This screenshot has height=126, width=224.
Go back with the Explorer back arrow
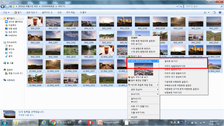coord(3,6)
